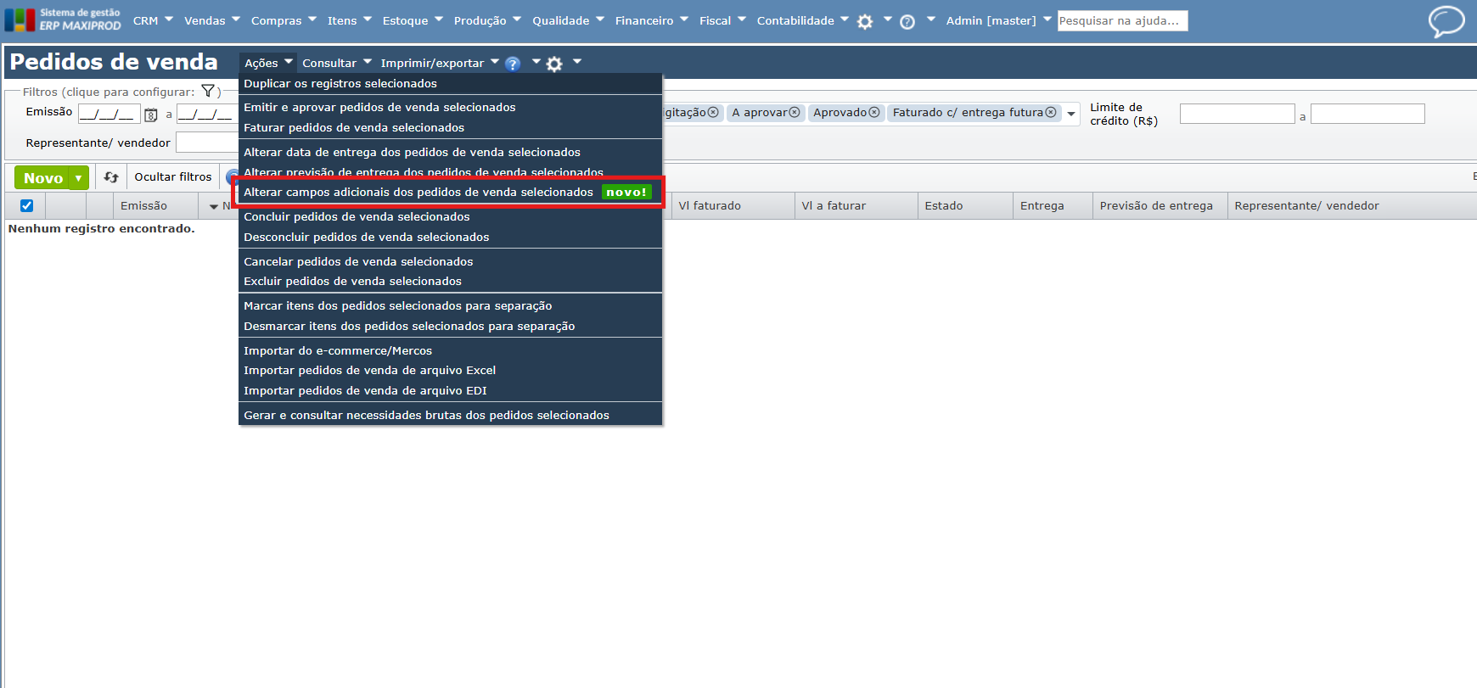The width and height of the screenshot is (1477, 688).
Task: Expand the Fiscal menu
Action: (722, 20)
